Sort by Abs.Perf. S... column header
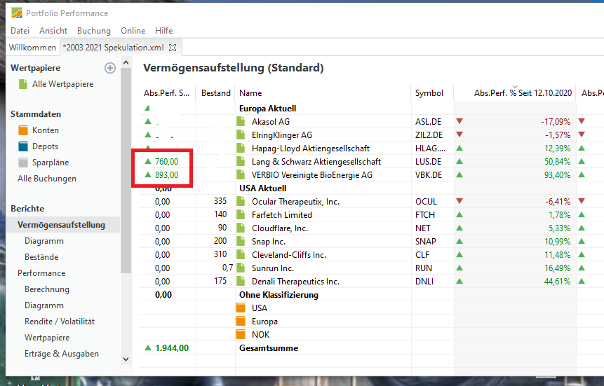The image size is (604, 386). 166,93
